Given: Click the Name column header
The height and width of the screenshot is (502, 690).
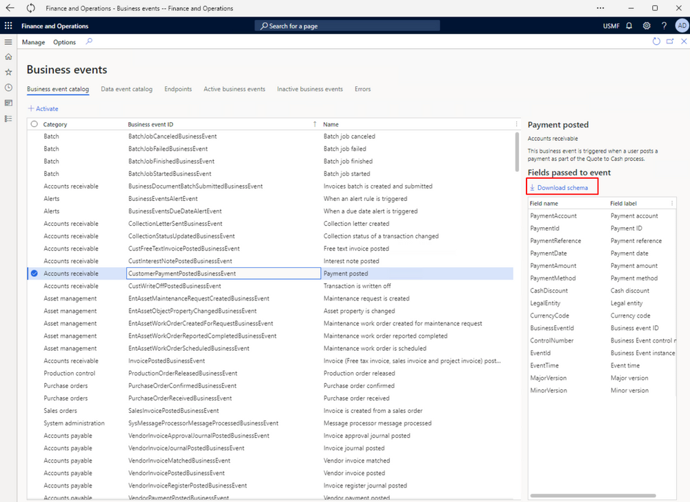Looking at the screenshot, I should click(x=331, y=124).
